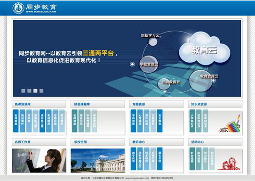Click the colored pencils image
Viewport: 255px width, 181px height.
[230, 124]
